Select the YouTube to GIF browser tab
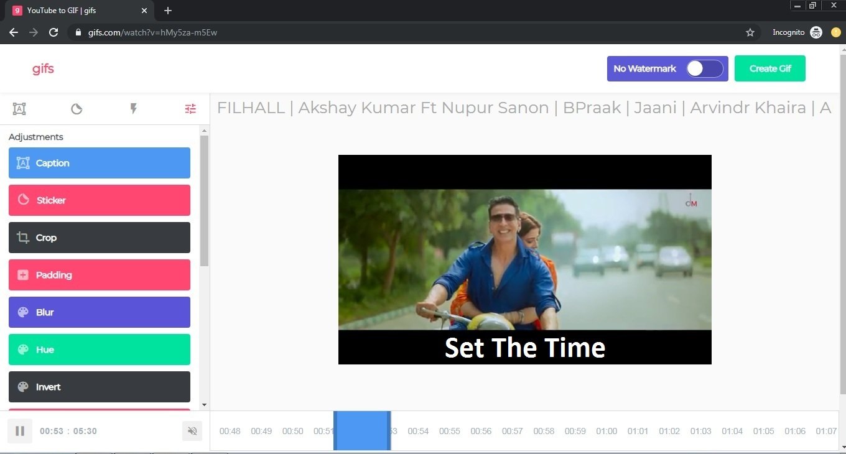The width and height of the screenshot is (846, 454). pos(81,11)
